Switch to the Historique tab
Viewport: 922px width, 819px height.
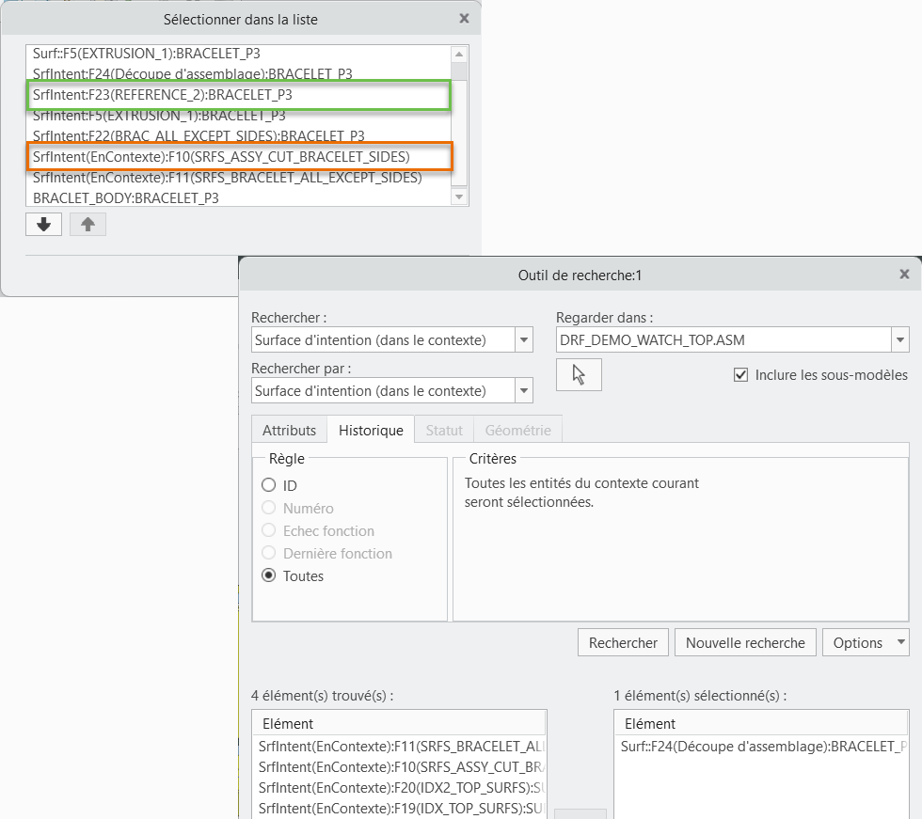tap(371, 430)
